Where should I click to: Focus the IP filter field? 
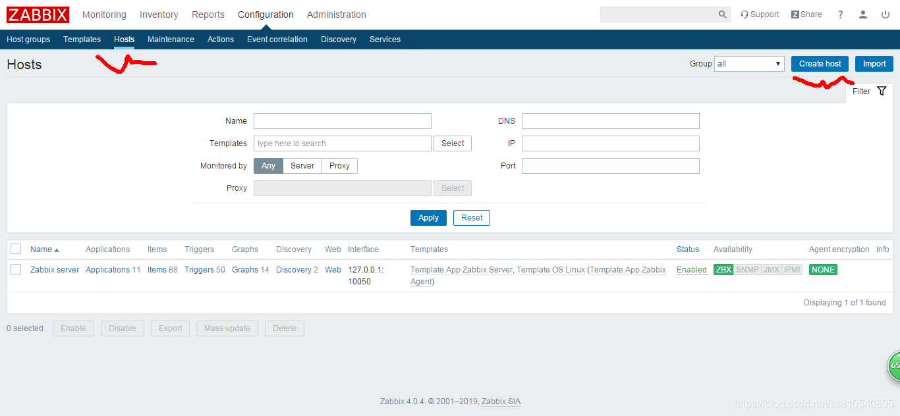click(611, 143)
